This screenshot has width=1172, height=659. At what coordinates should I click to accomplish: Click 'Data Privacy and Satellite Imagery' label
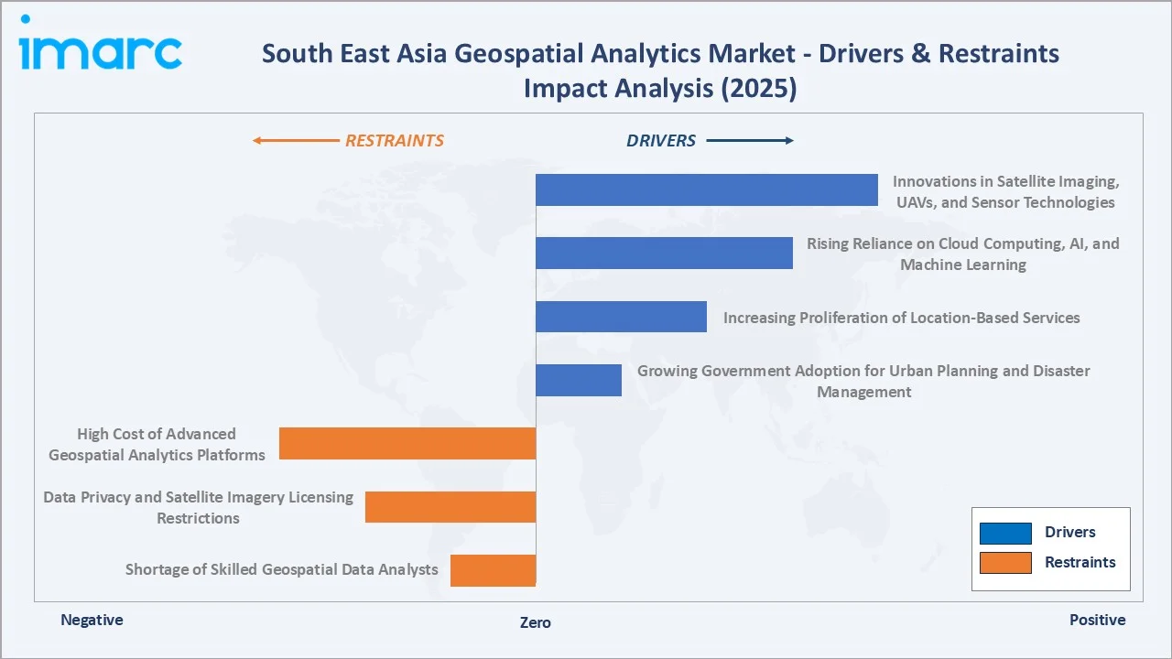[x=198, y=507]
